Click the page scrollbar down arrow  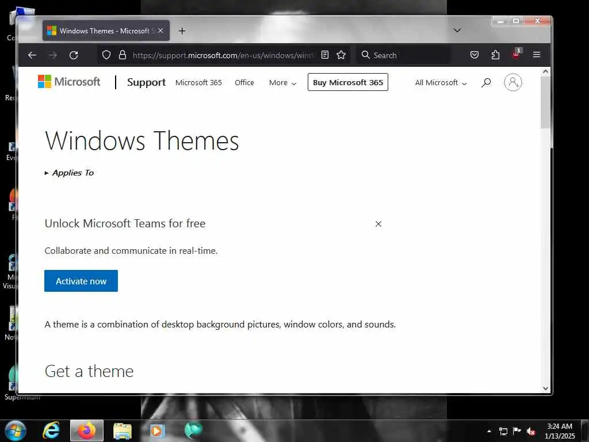546,388
